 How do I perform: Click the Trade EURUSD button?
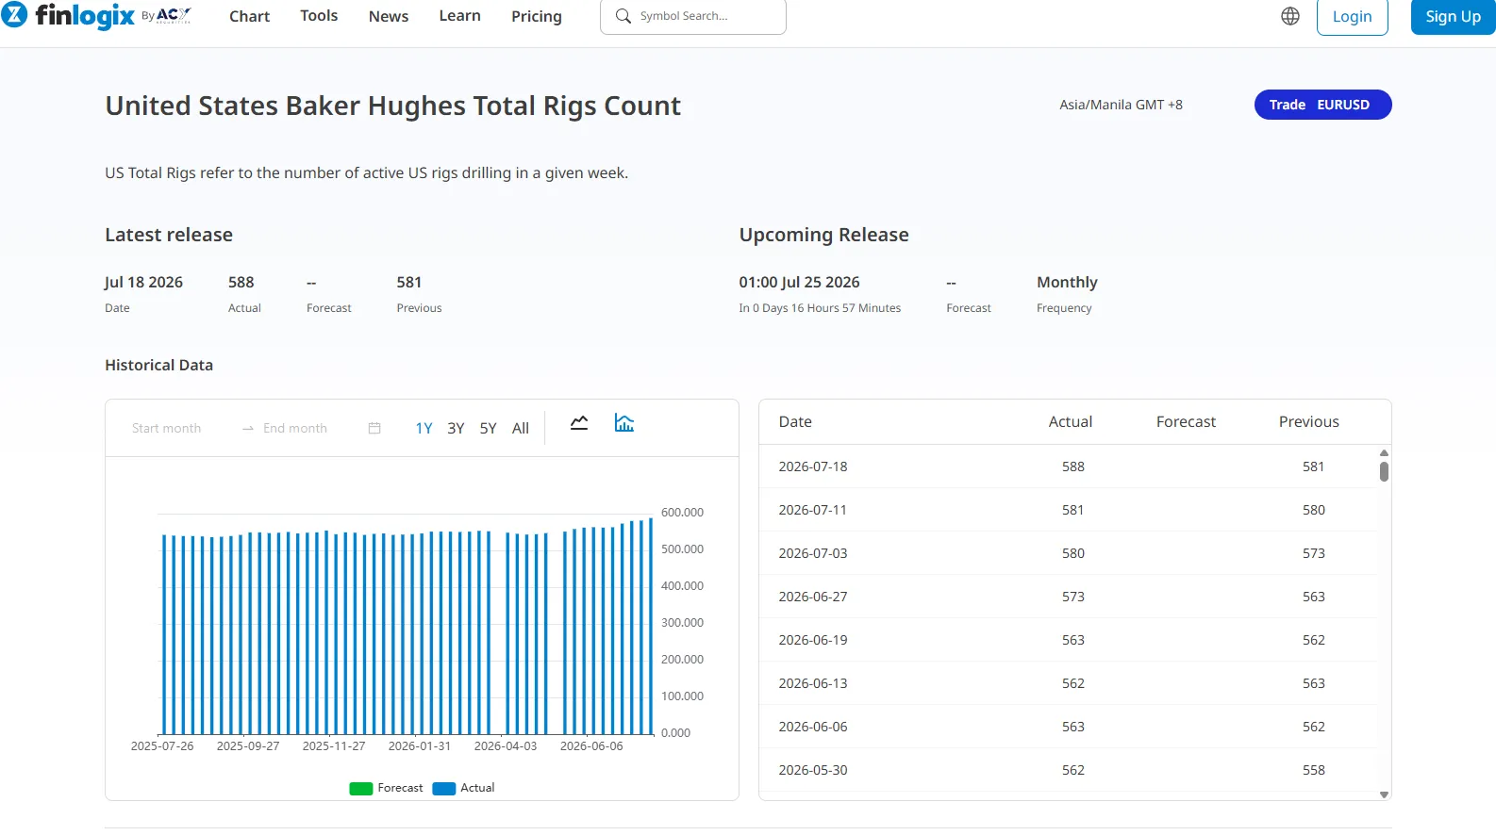[x=1322, y=105]
